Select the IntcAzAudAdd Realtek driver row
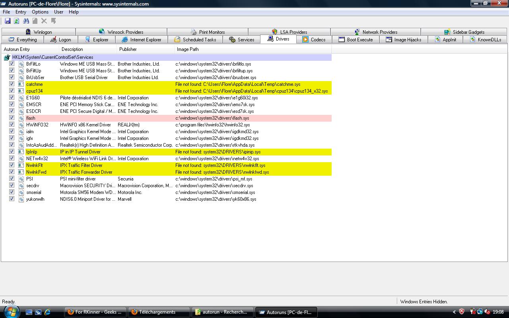Image resolution: width=509 pixels, height=318 pixels. (166, 145)
